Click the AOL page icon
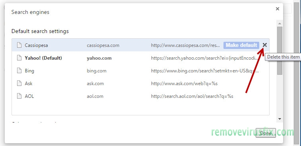Image resolution: width=301 pixels, height=146 pixels. pyautogui.click(x=19, y=96)
